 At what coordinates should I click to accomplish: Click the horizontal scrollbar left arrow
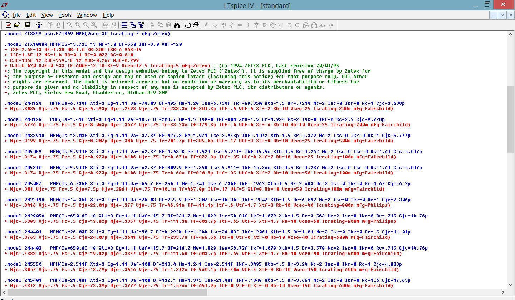pyautogui.click(x=4, y=292)
